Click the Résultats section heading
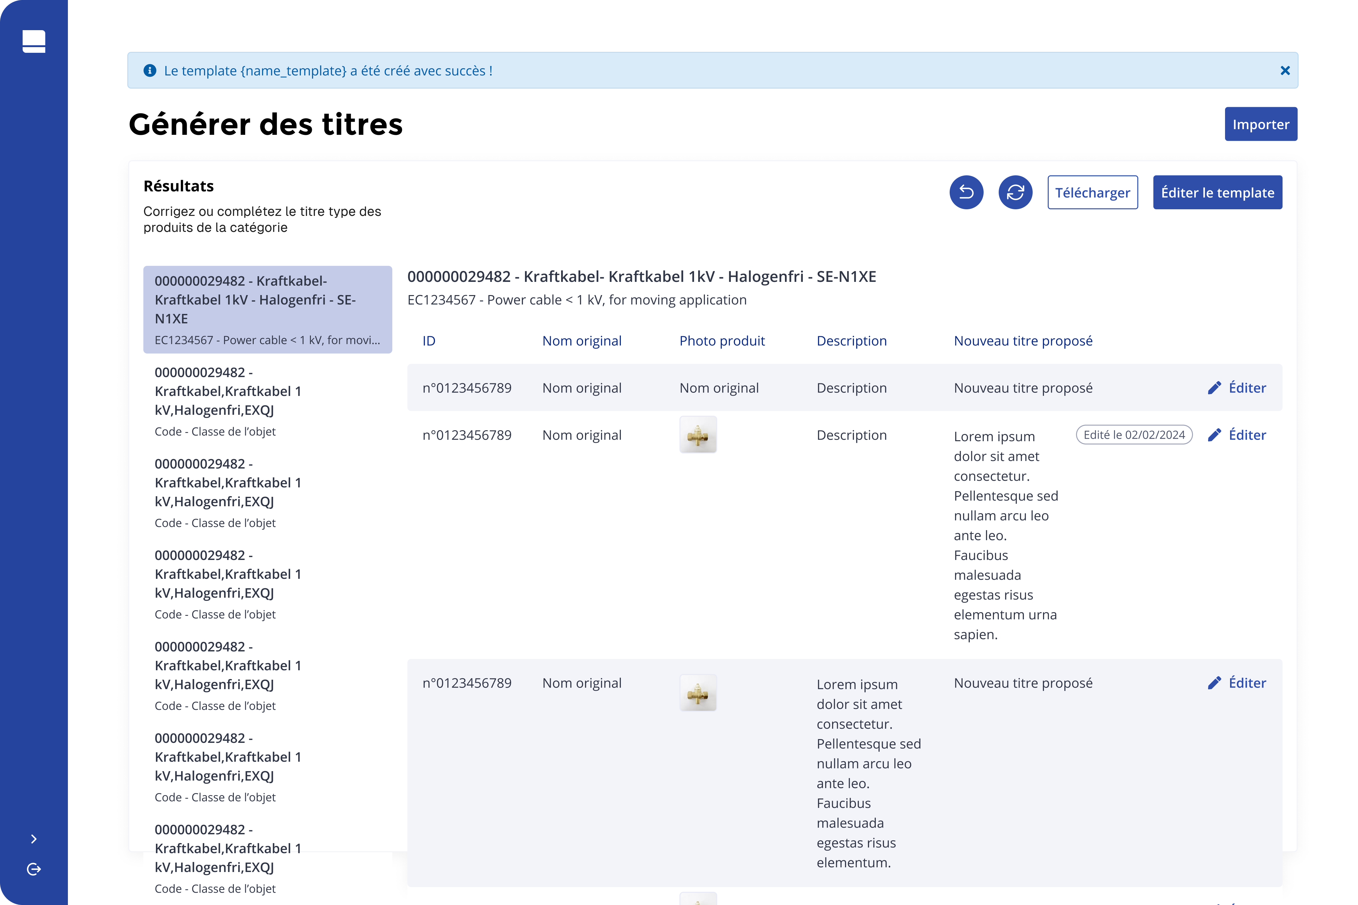 [x=178, y=186]
